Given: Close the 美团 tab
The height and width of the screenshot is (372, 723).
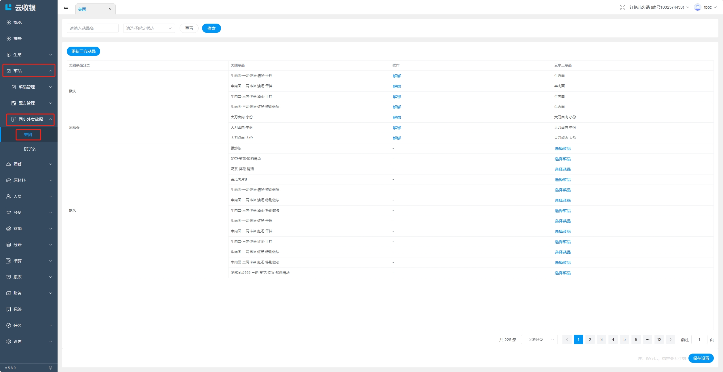Looking at the screenshot, I should [110, 9].
